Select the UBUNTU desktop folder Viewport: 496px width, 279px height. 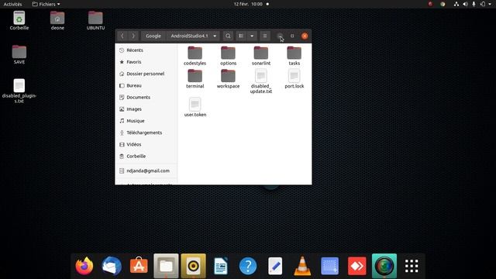[x=95, y=21]
